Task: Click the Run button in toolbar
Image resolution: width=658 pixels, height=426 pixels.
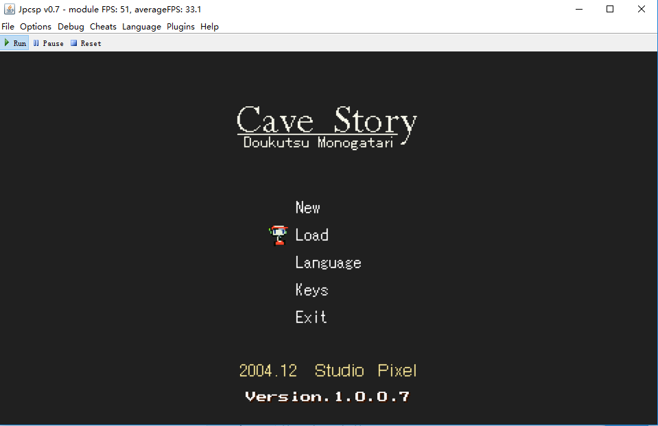Action: pyautogui.click(x=14, y=43)
